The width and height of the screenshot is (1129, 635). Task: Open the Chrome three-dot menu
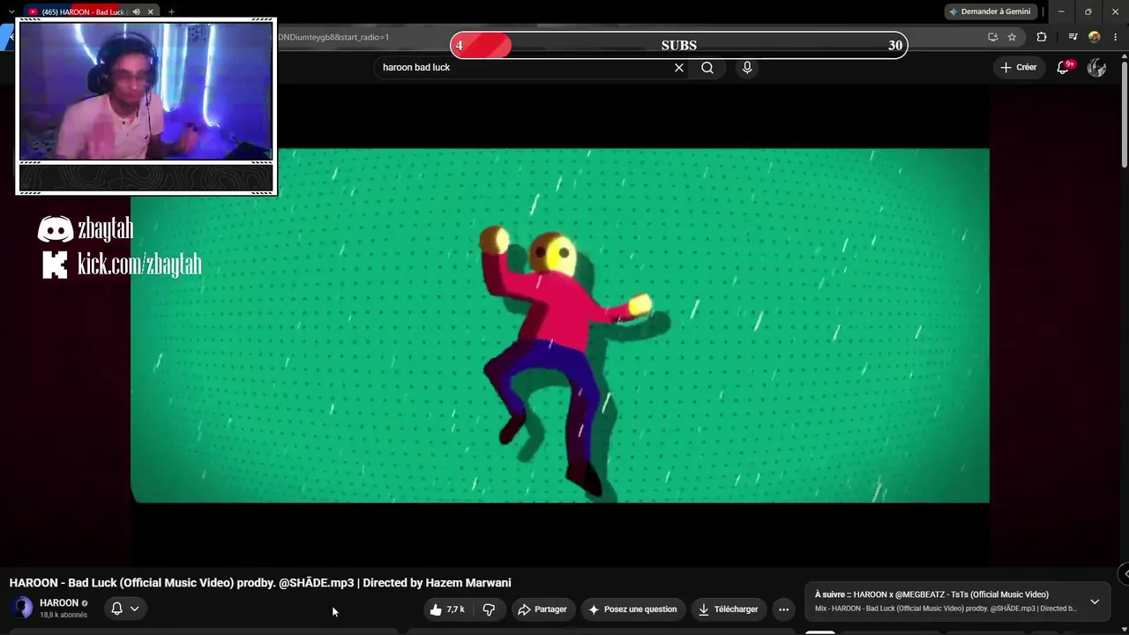pos(1115,37)
